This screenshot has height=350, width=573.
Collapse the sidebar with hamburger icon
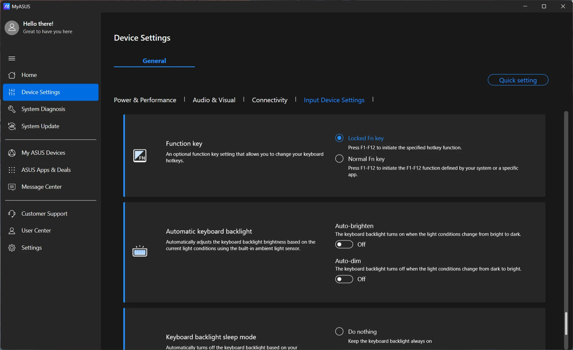(x=12, y=58)
